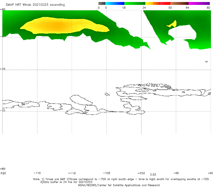Image resolution: width=213 pixels, height=187 pixels.
Task: Click the '-115' longitude axis label
Action: 37,173
